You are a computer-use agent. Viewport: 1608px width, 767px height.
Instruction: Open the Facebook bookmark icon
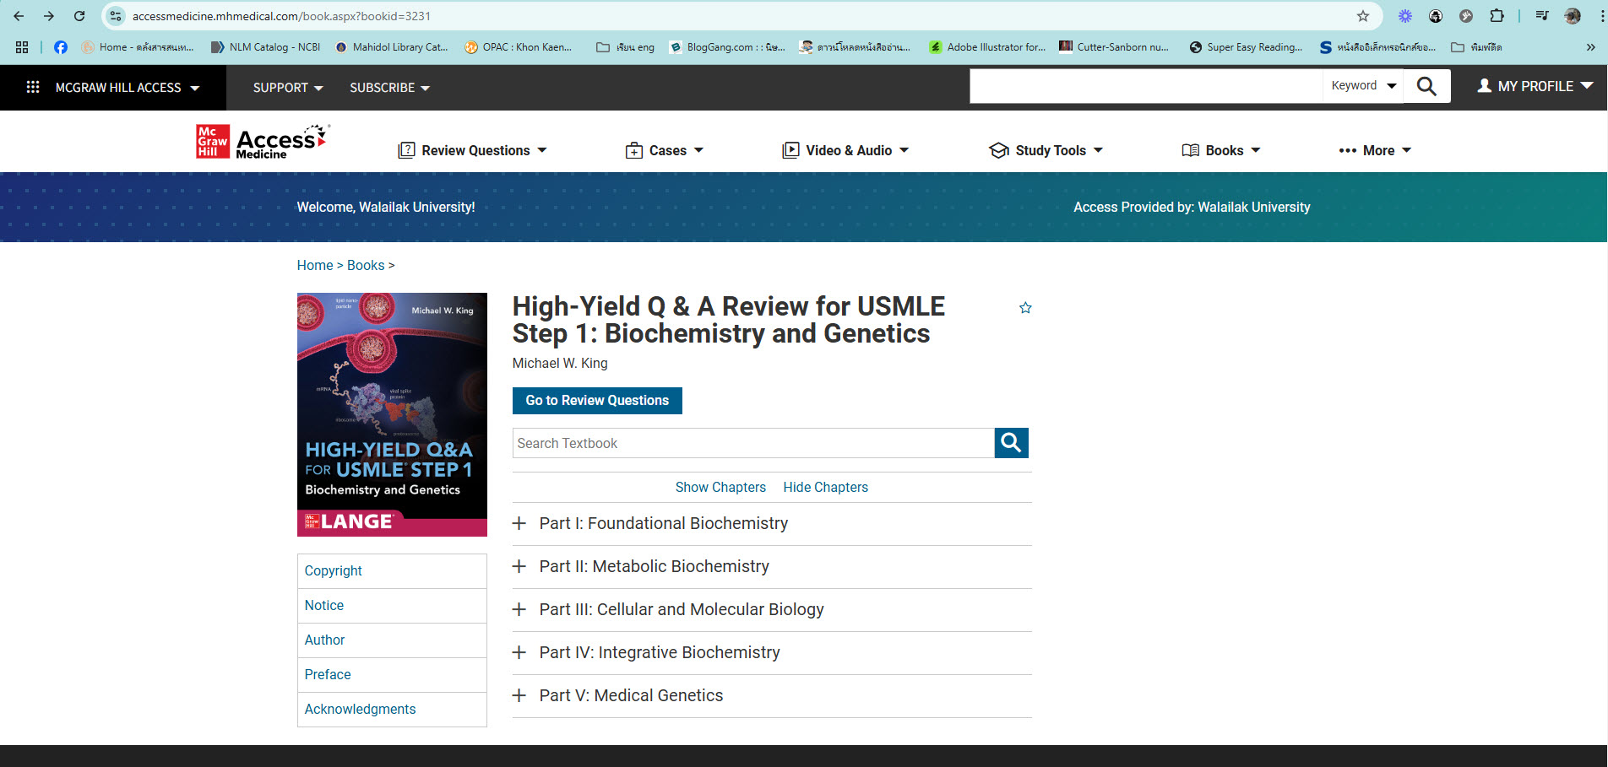(61, 47)
